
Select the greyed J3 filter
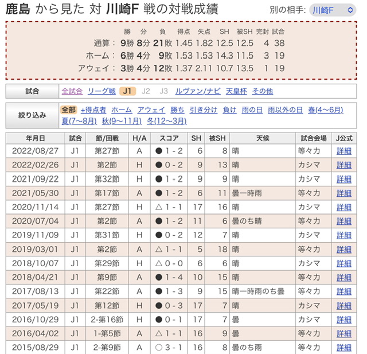click(163, 91)
